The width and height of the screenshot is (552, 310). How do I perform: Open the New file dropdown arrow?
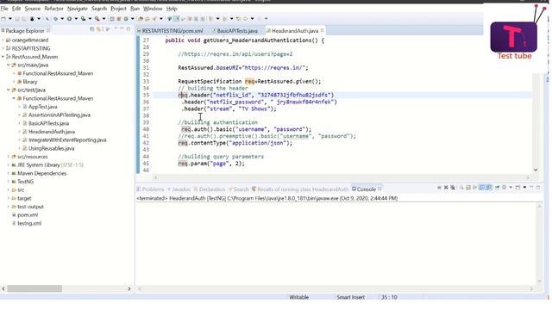[10, 19]
